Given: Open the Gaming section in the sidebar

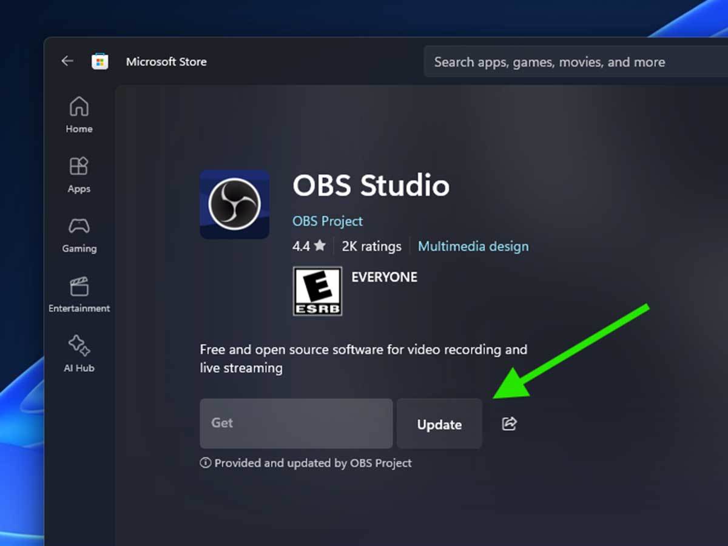Looking at the screenshot, I should pyautogui.click(x=79, y=234).
